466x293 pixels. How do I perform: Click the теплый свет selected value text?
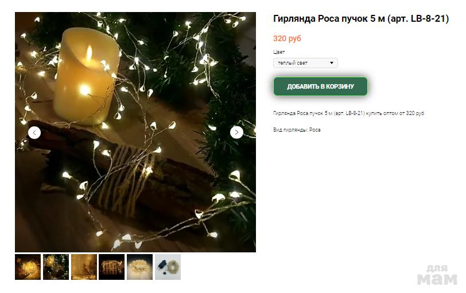coord(293,63)
